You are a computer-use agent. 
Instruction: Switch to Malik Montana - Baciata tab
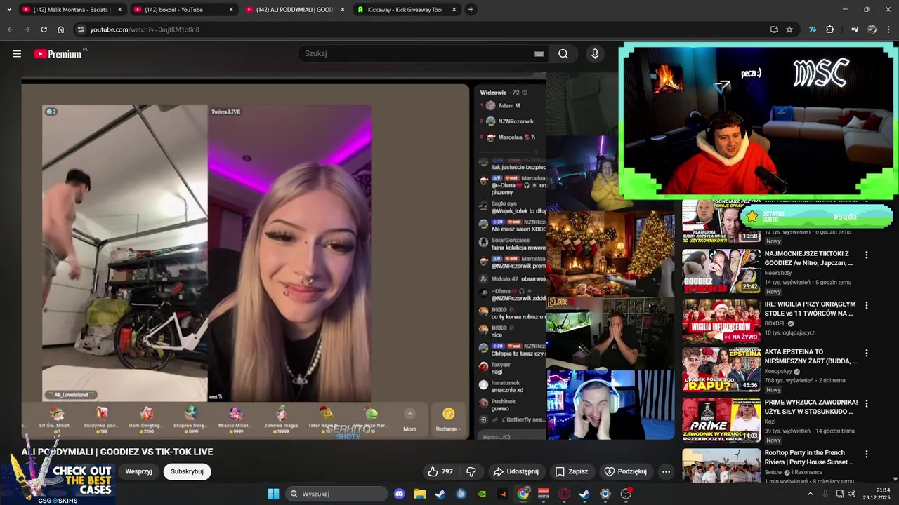pos(72,10)
